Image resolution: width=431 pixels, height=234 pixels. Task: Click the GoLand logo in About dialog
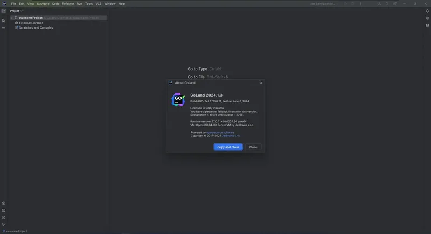178,100
